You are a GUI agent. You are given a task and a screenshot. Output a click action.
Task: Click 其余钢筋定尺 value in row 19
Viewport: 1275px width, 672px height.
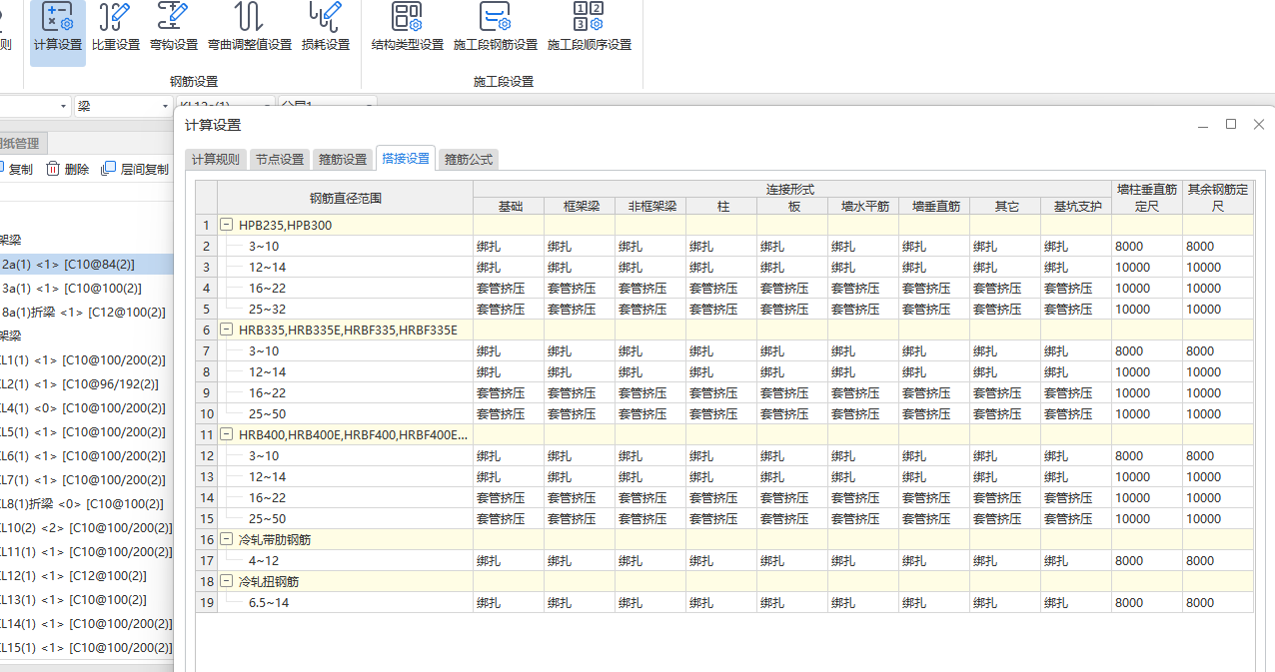1218,603
